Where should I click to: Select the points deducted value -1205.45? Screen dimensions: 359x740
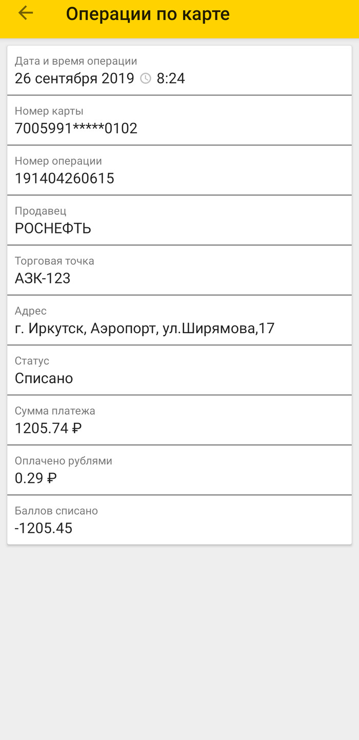point(44,528)
